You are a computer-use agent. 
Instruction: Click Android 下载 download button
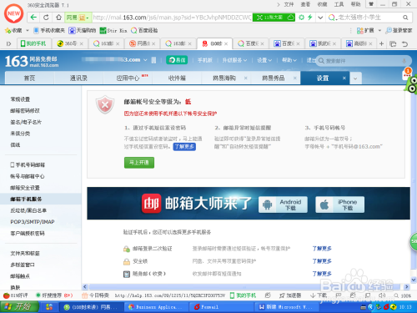point(283,204)
